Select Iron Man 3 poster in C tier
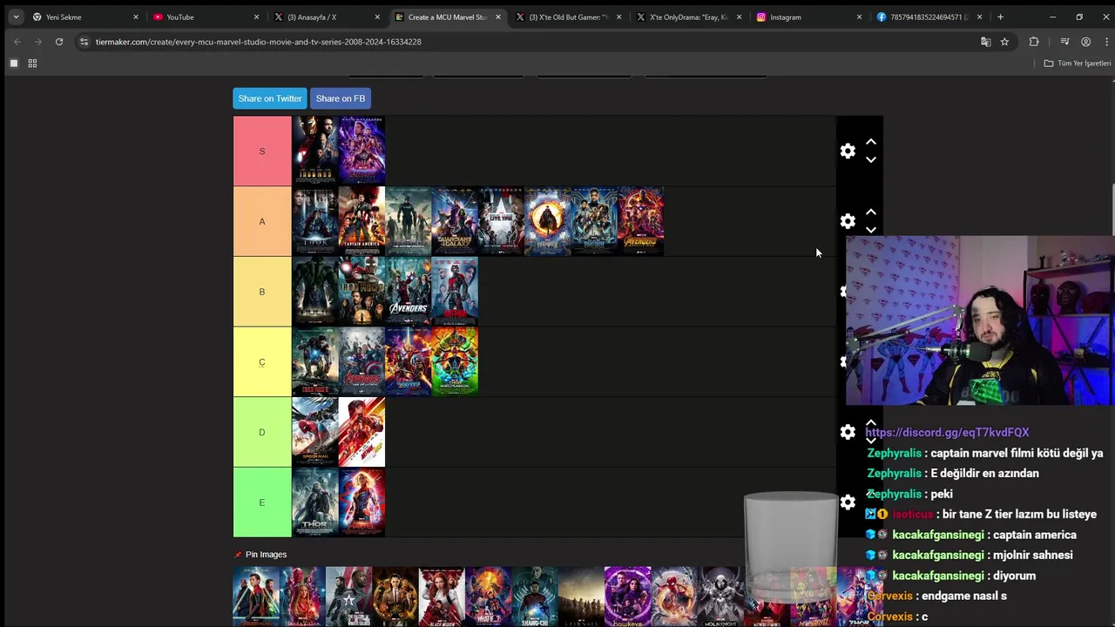This screenshot has height=627, width=1115. coord(315,362)
